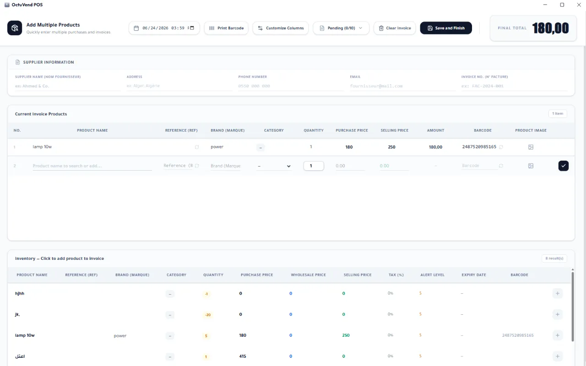The height and width of the screenshot is (366, 586).
Task: Click barcode refresh icon in new product row
Action: coord(501,166)
